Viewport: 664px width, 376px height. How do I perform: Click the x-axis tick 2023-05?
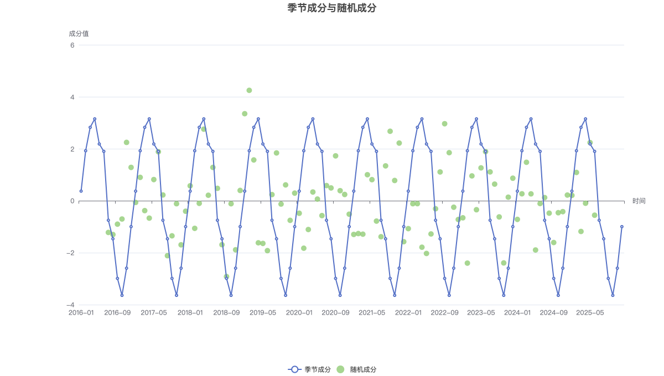coord(481,312)
